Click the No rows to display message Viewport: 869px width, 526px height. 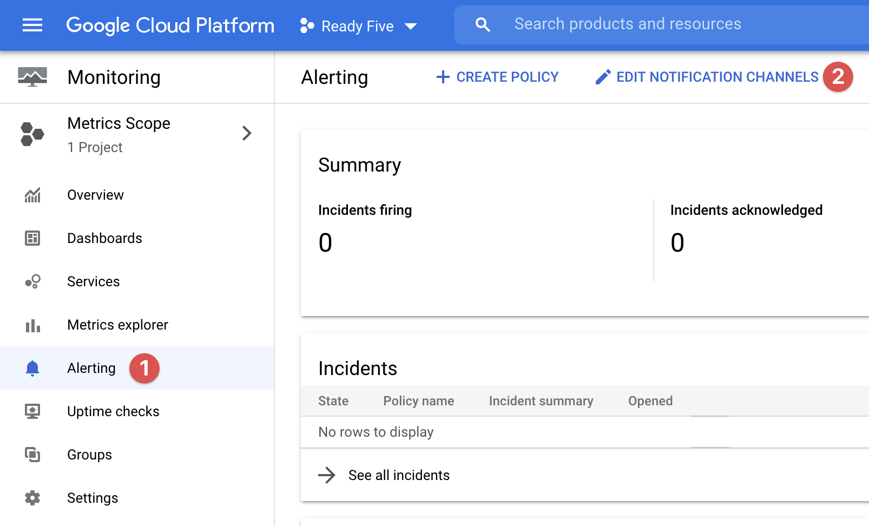[x=376, y=432]
